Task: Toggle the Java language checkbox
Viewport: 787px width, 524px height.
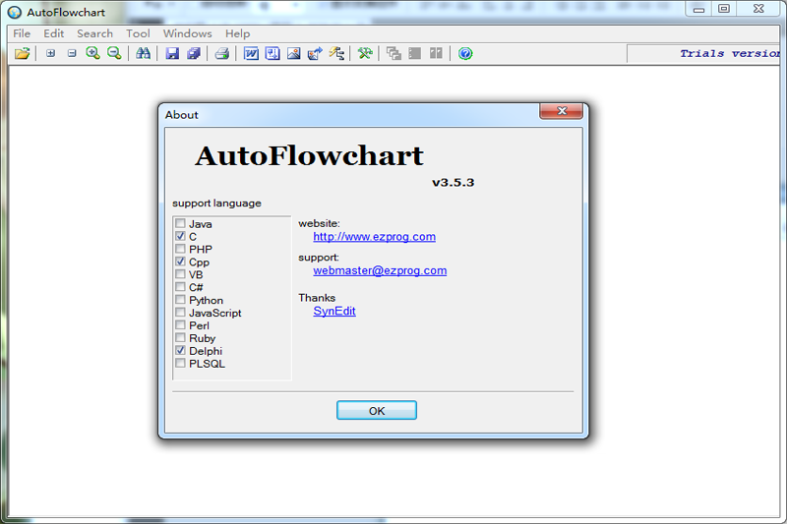Action: coord(180,223)
